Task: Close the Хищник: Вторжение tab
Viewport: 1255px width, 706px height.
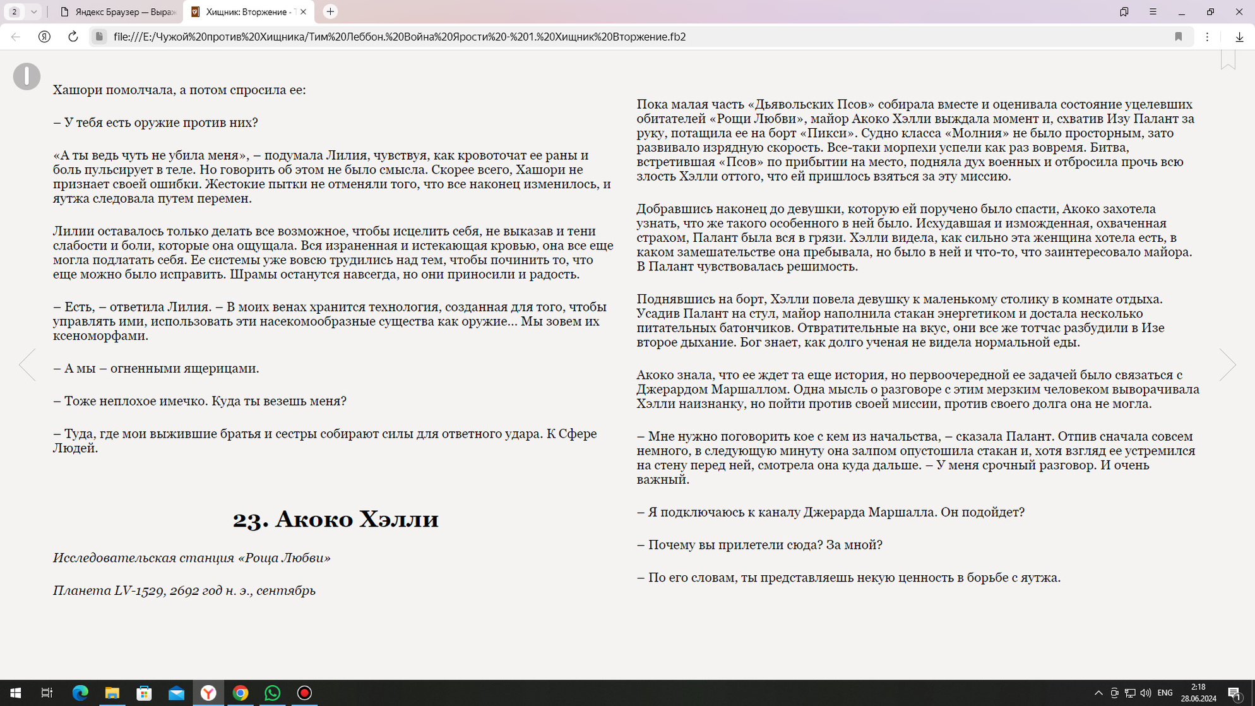Action: [303, 12]
